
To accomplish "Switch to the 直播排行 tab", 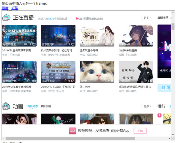I will pos(163,18).
